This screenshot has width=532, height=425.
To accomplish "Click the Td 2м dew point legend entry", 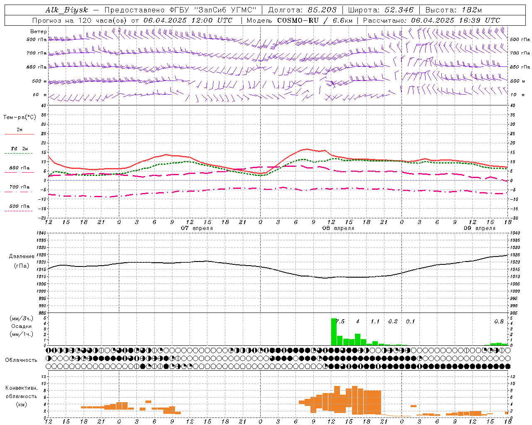I will coord(19,149).
